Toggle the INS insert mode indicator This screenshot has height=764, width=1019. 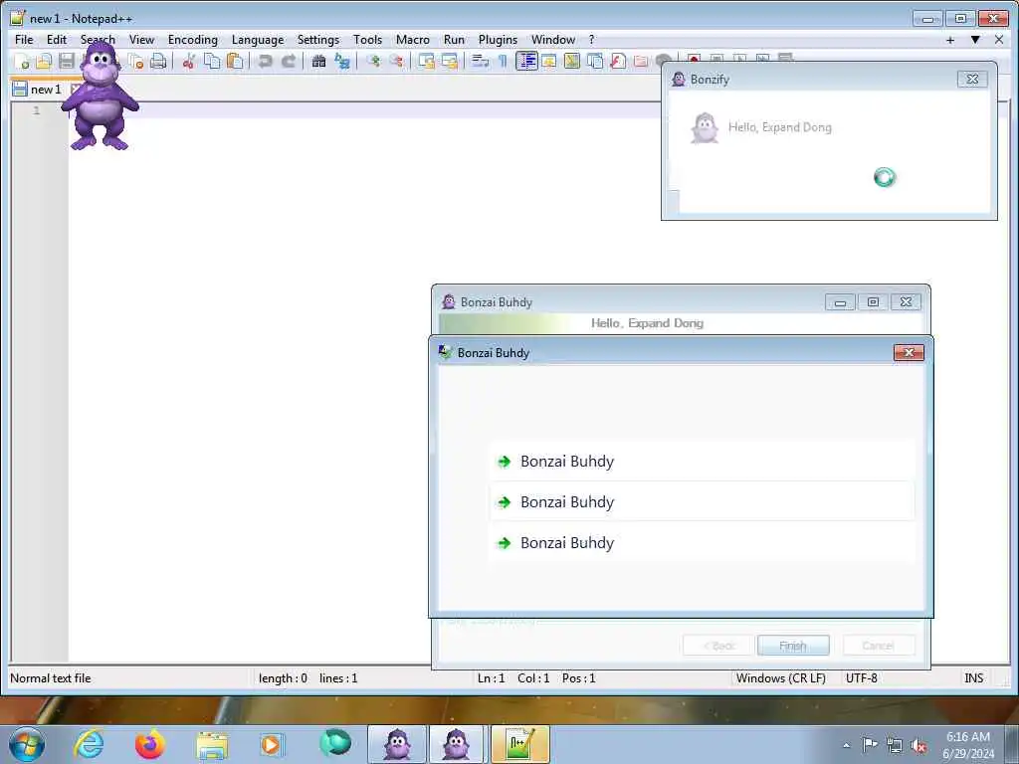[x=973, y=678]
